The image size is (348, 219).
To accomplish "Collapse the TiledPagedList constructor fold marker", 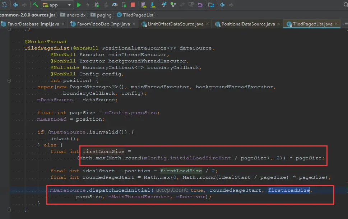I will tap(9, 80).
